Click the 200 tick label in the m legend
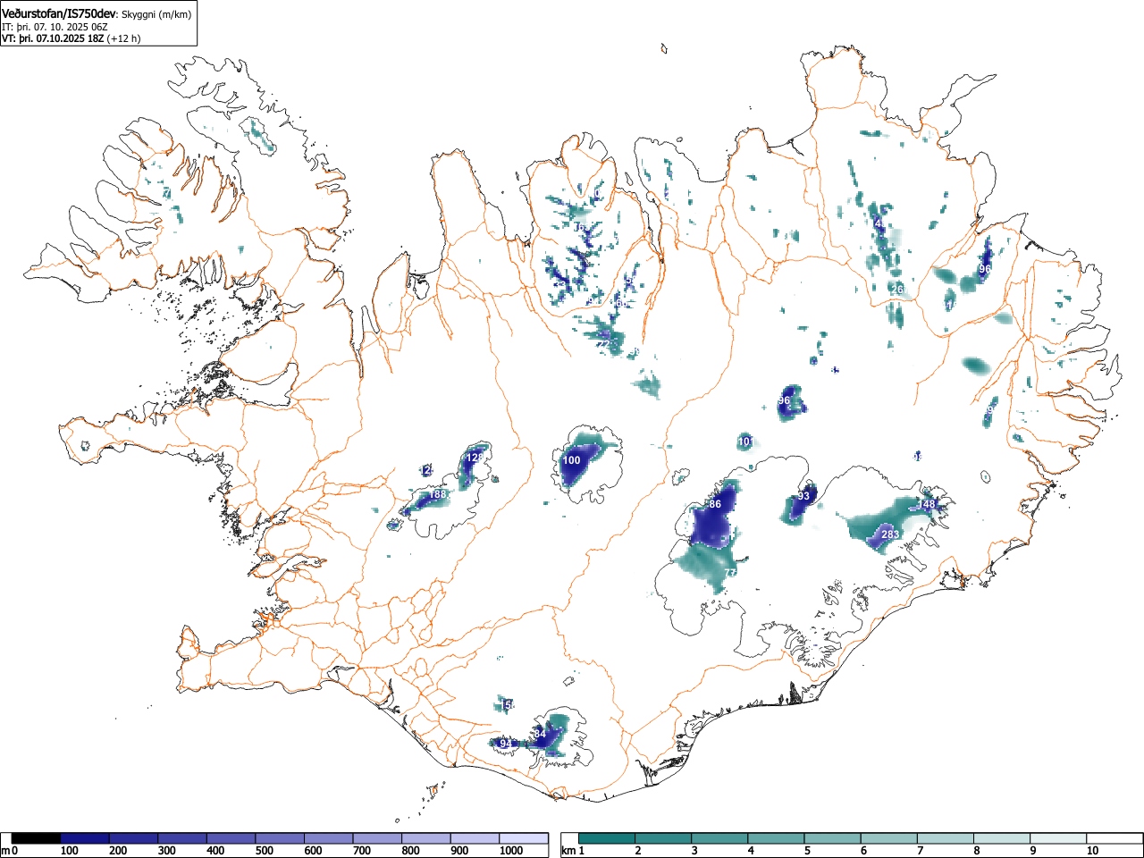This screenshot has height=858, width=1144. tap(118, 851)
